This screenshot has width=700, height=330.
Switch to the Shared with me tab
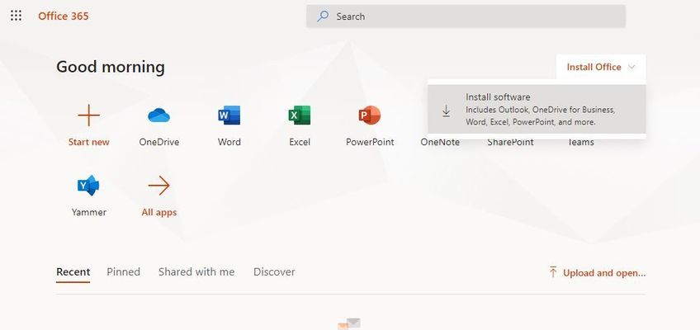pyautogui.click(x=196, y=272)
